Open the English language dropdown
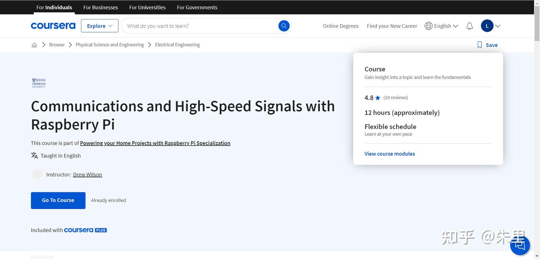 click(x=441, y=26)
